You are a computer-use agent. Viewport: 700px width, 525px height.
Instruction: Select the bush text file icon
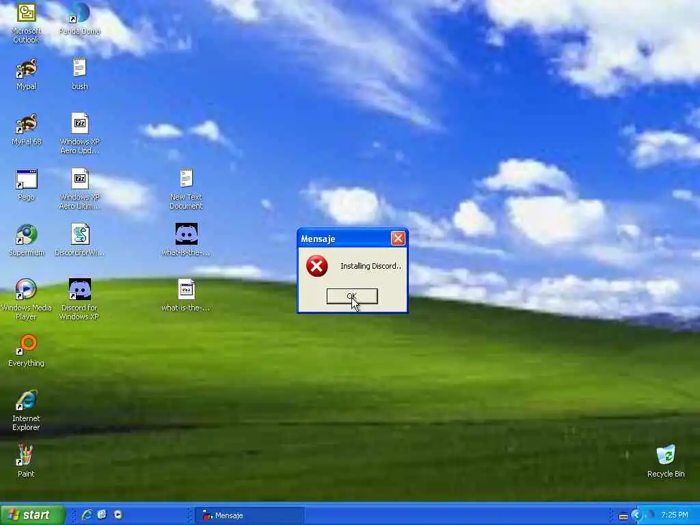click(x=79, y=74)
